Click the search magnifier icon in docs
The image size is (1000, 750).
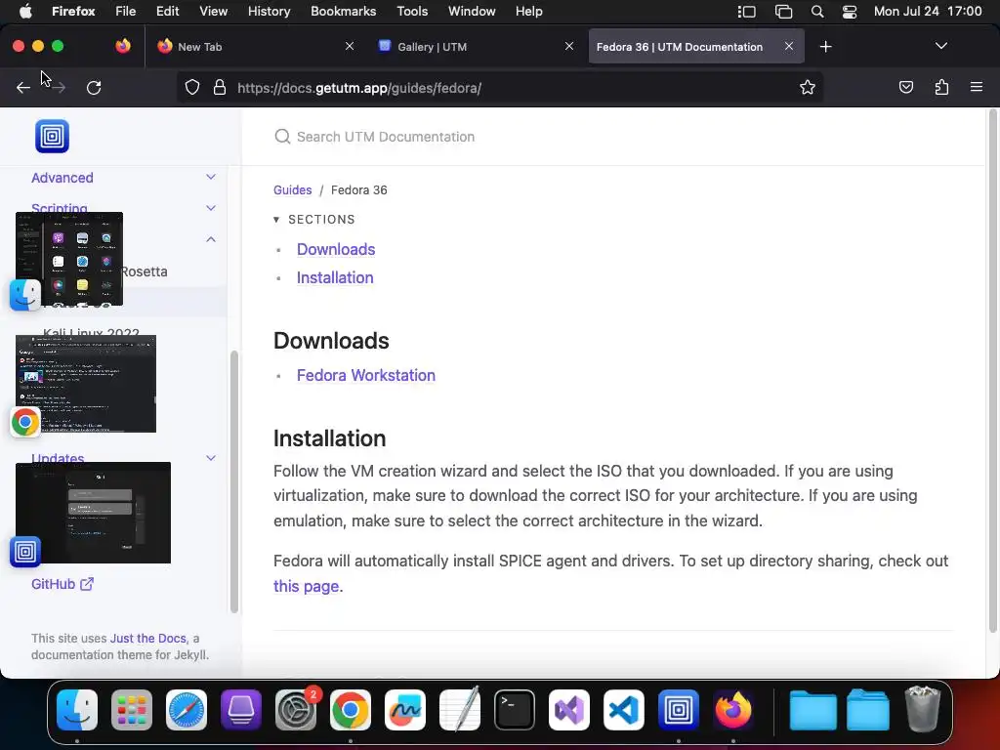click(x=282, y=137)
